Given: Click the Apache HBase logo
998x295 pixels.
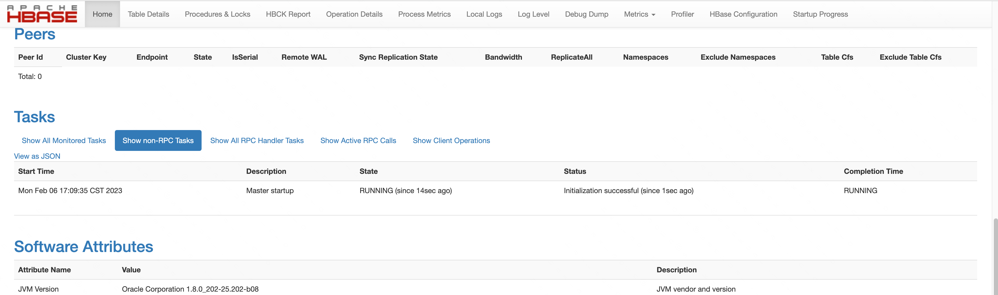Looking at the screenshot, I should 42,14.
